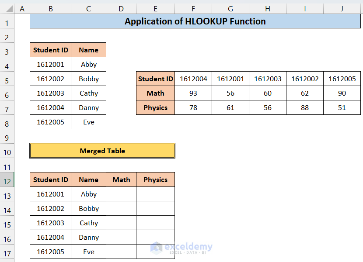Viewport: 363px width, 262px height.
Task: Select empty Math cell D16 for Danny
Action: pos(121,237)
